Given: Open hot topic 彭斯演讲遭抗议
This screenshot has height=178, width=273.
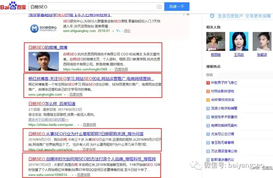Looking at the screenshot, I should point(223,159).
